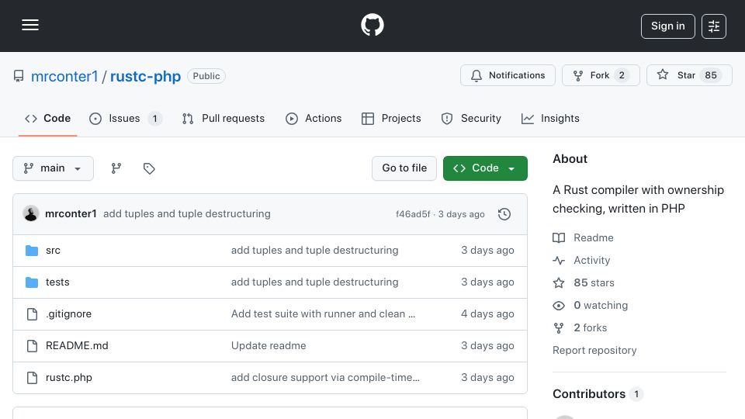
Task: Open the rustc.php file
Action: (69, 378)
